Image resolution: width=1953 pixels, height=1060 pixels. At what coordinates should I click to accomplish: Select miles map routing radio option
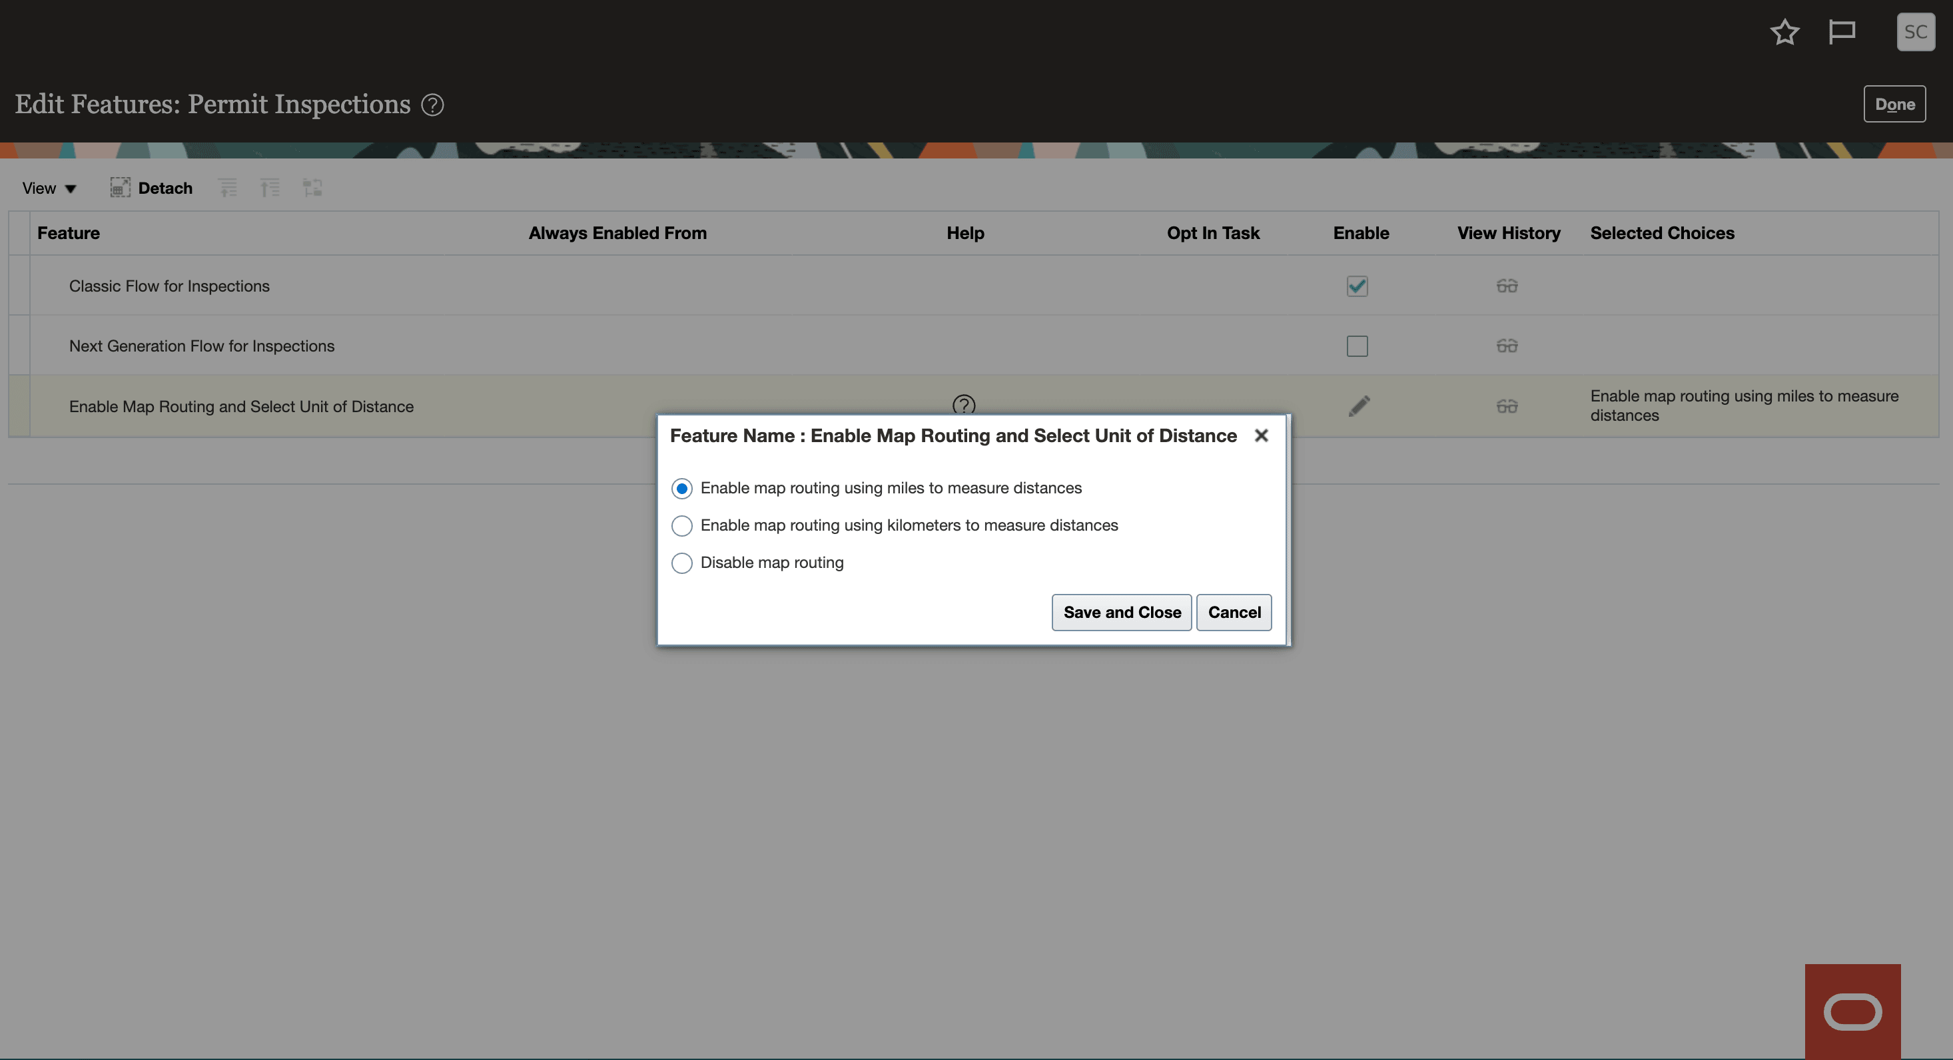681,489
